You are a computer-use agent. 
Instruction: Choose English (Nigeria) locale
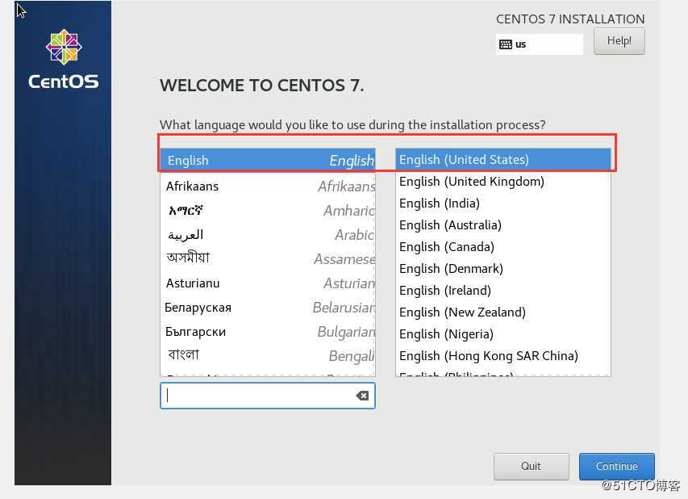pos(502,333)
